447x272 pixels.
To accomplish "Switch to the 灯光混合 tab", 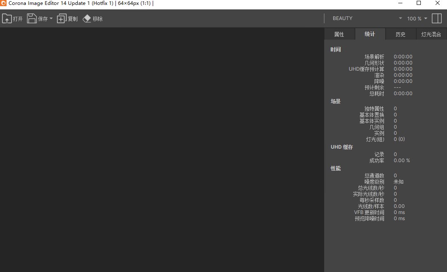I will [431, 34].
